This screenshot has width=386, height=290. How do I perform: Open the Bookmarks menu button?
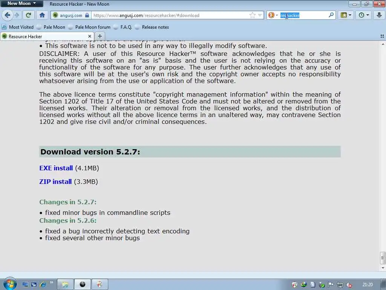pyautogui.click(x=346, y=15)
